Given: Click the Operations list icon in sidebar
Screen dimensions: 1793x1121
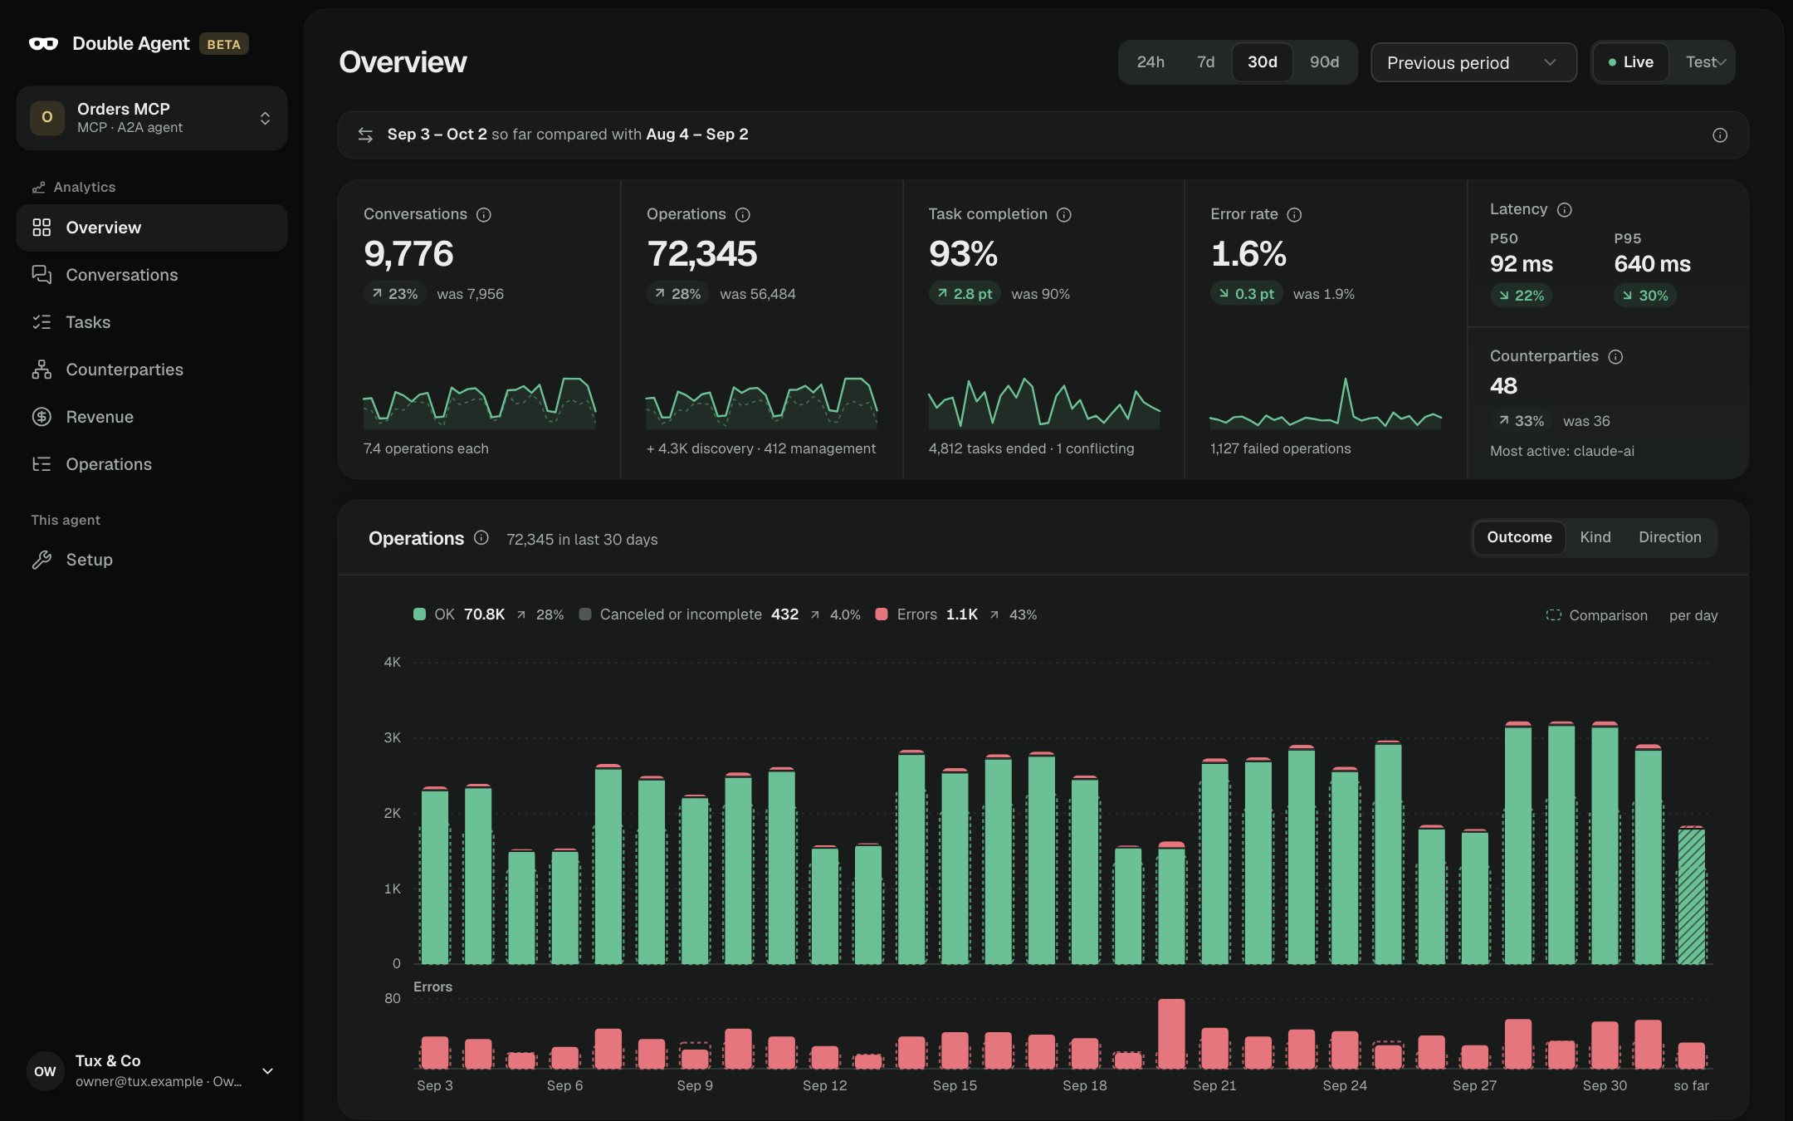Looking at the screenshot, I should 42,464.
